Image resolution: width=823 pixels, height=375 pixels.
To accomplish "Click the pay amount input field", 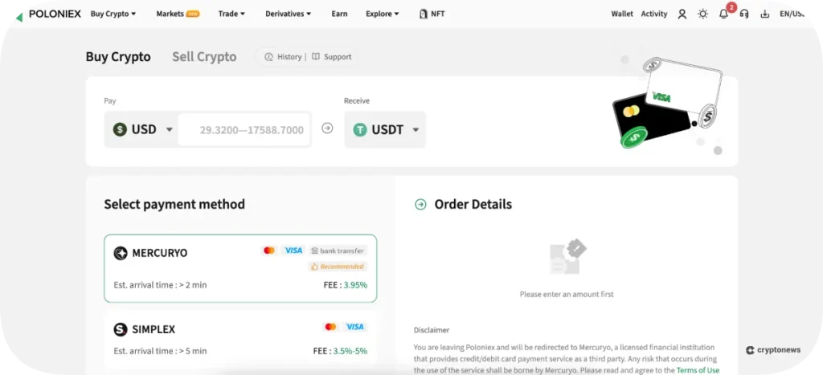I will (x=244, y=129).
